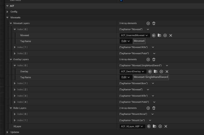This screenshot has height=135, width=204.
Task: Add element to Moveset Layers array
Action: pyautogui.click(x=148, y=23)
